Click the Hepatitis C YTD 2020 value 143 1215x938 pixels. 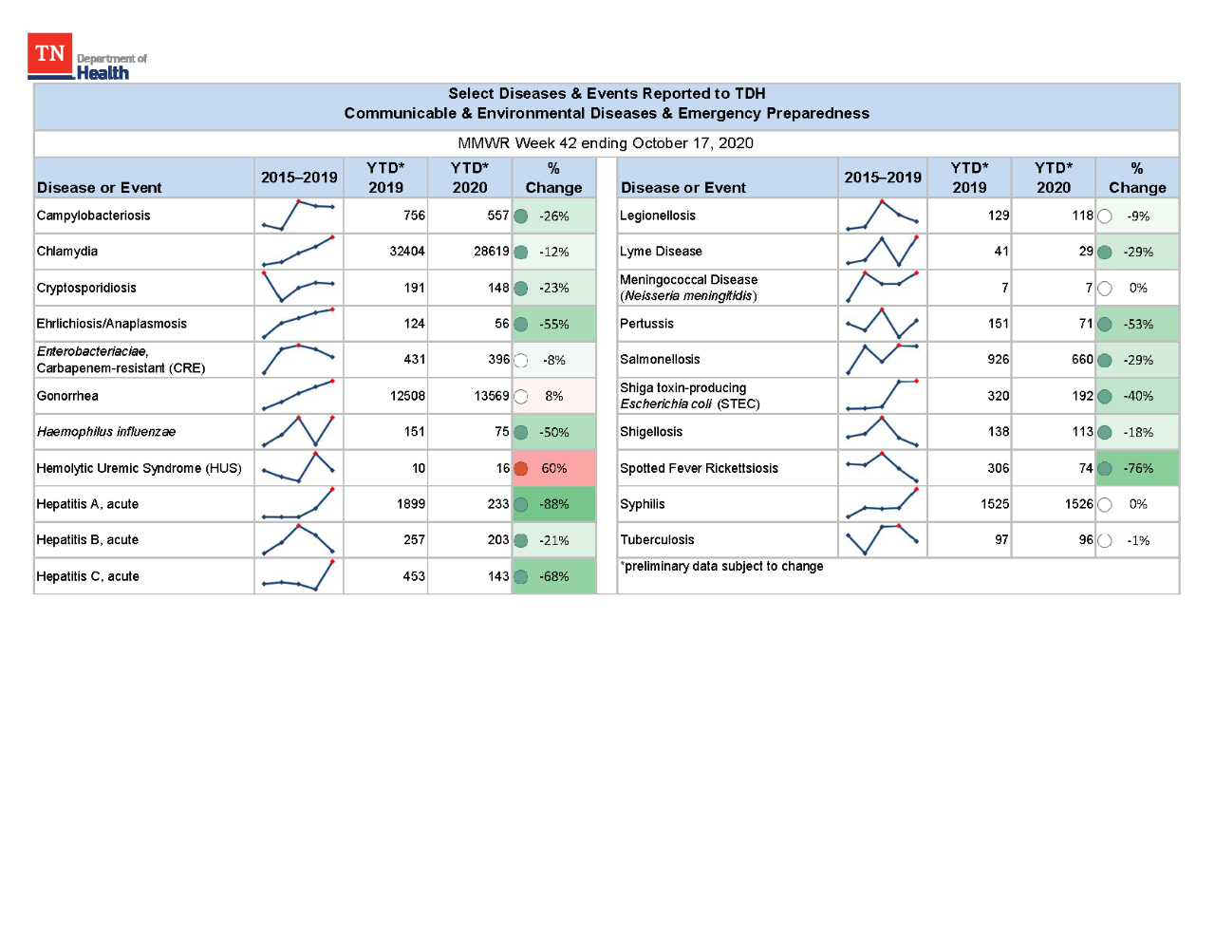(499, 576)
